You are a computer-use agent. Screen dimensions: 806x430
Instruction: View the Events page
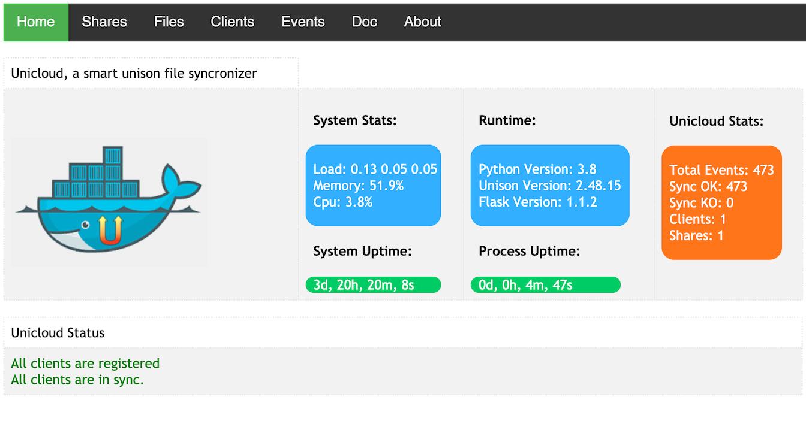point(303,22)
